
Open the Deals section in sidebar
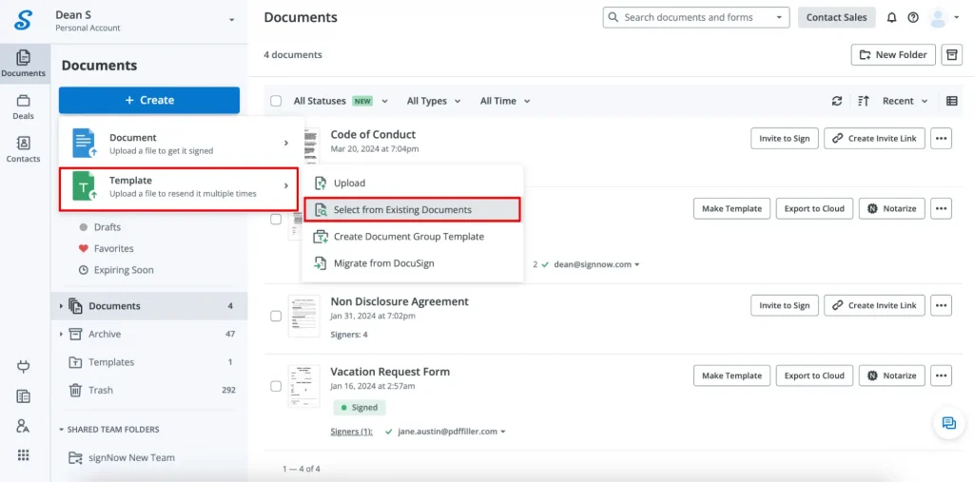point(23,106)
